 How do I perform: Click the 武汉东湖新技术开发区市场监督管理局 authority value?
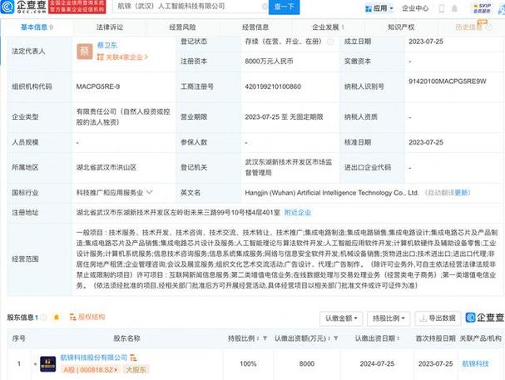point(288,167)
